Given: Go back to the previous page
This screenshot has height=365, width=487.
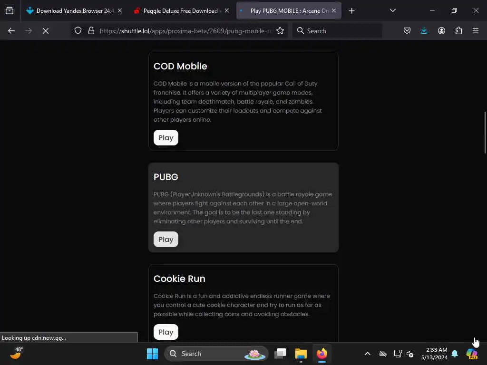Looking at the screenshot, I should [11, 31].
